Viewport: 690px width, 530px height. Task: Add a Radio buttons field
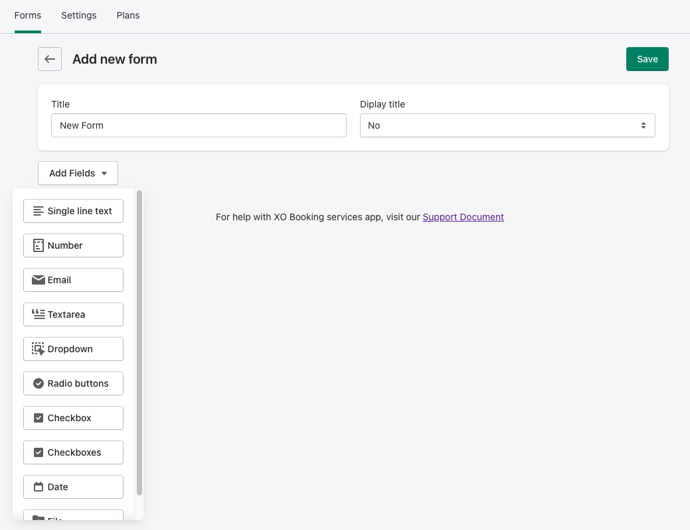(73, 383)
